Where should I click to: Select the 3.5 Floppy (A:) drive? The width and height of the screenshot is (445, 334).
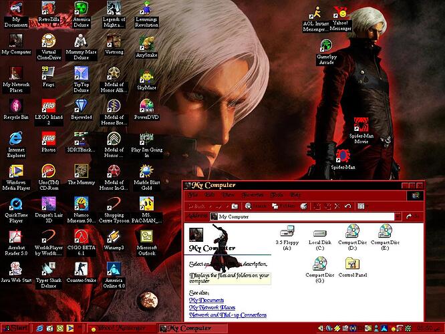pos(287,238)
